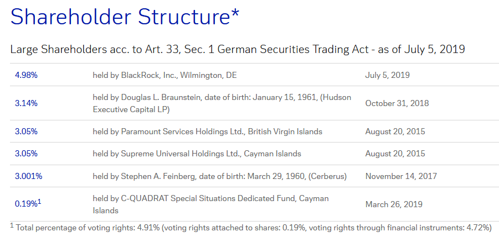Screen dimensions: 499x237
Task: Click the Large Shareholders subtitle line
Action: [x=238, y=50]
